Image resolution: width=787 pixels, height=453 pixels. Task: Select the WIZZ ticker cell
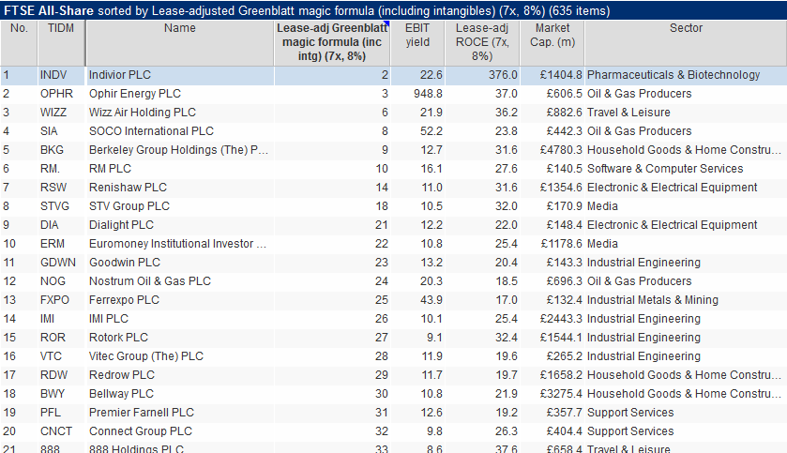[61, 113]
